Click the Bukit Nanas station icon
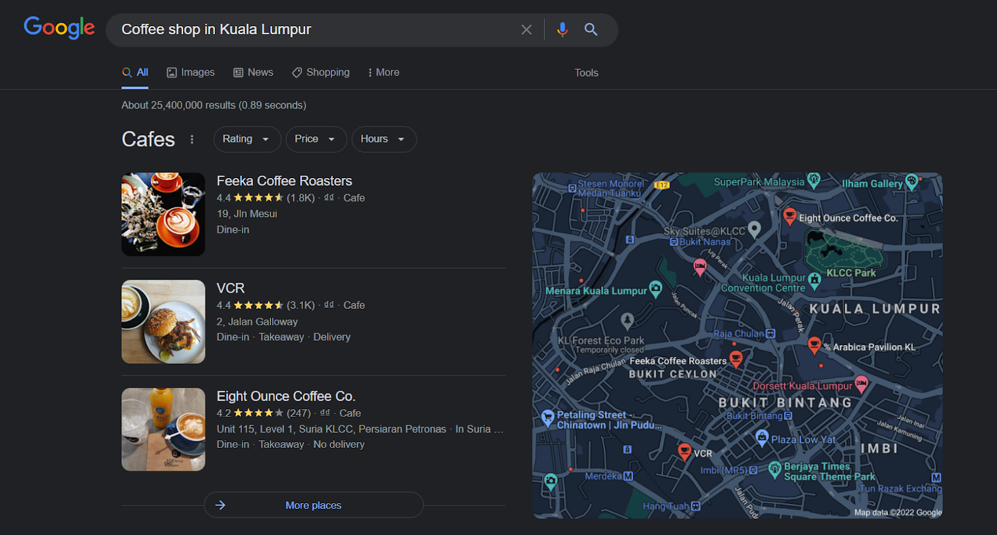The image size is (997, 535). pos(674,242)
